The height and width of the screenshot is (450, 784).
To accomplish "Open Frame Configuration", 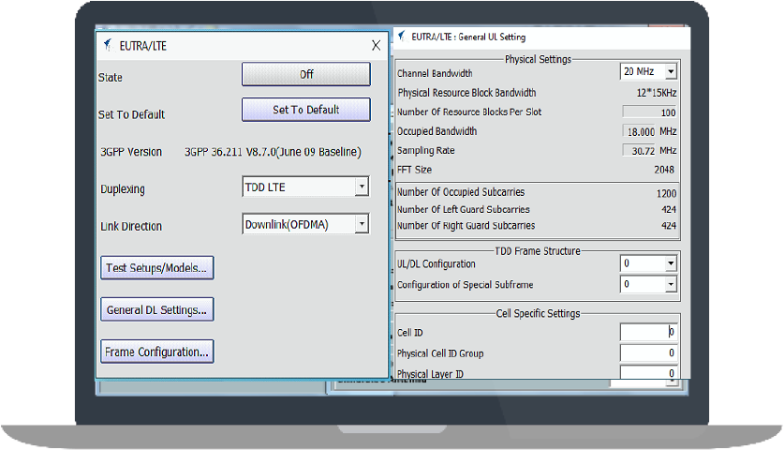I will click(157, 352).
